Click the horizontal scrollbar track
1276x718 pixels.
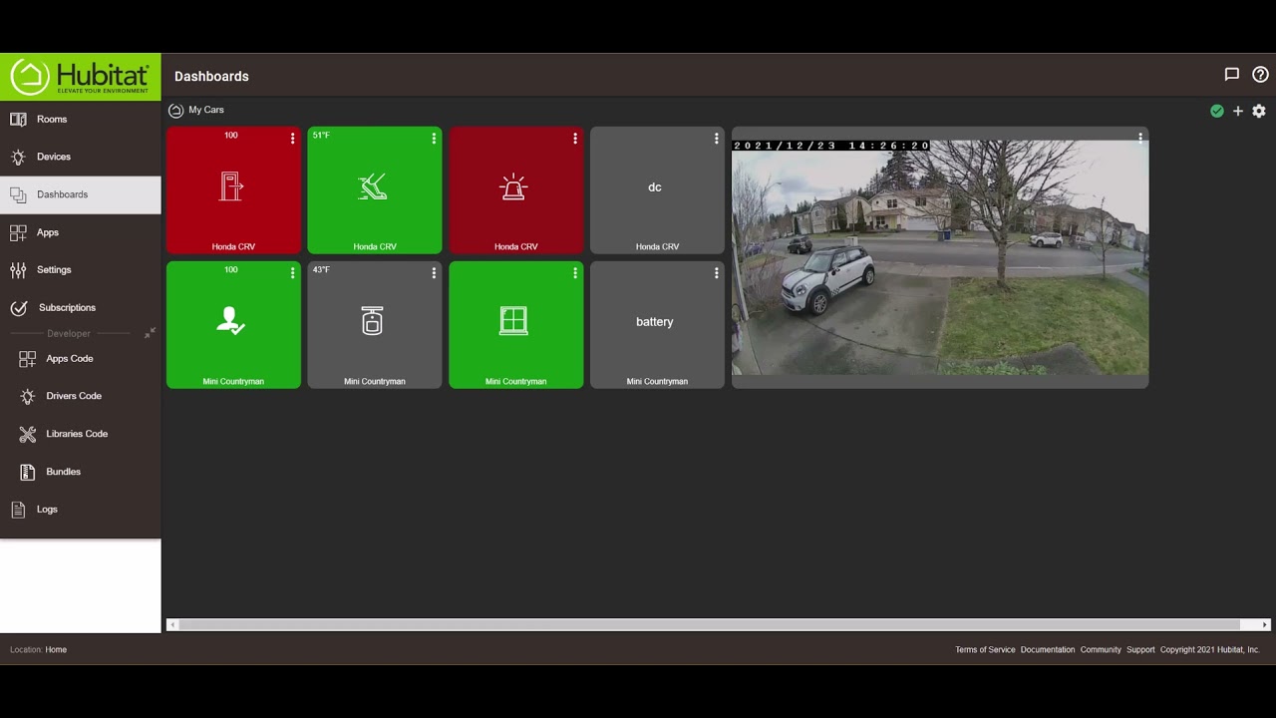[719, 625]
